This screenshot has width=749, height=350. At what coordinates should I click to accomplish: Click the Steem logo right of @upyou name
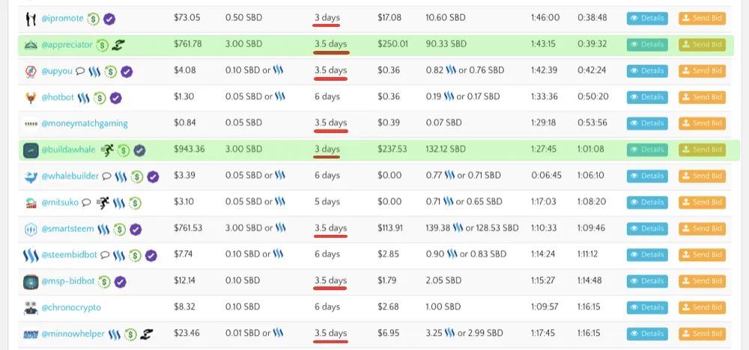(94, 72)
